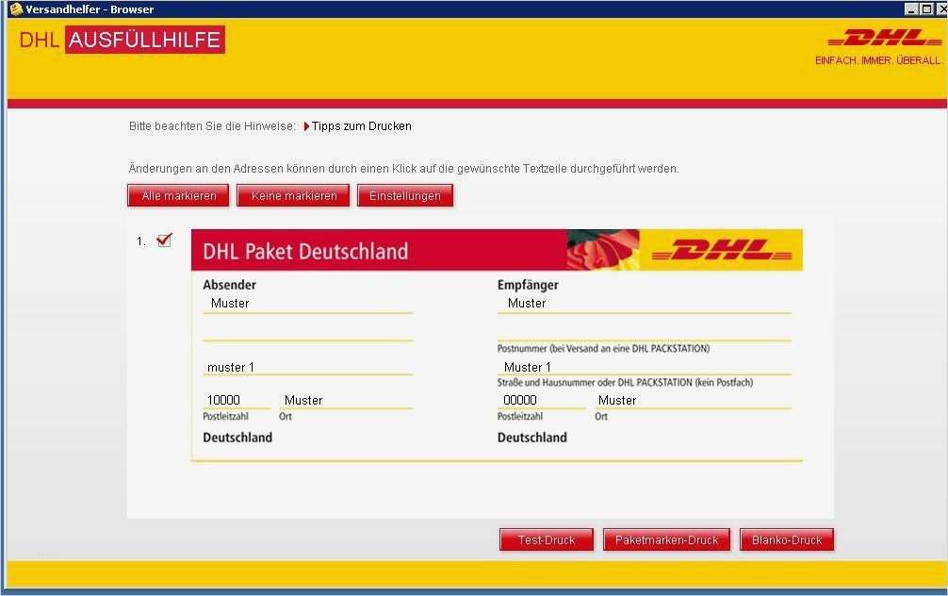This screenshot has width=948, height=596.
Task: Click the Alle markieren button
Action: coord(178,196)
